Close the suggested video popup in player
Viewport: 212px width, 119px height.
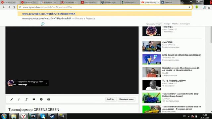point(46,83)
